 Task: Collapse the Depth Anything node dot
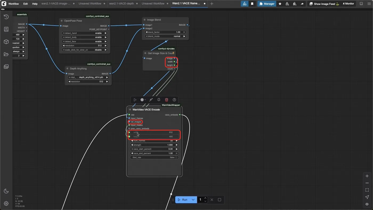point(67,68)
